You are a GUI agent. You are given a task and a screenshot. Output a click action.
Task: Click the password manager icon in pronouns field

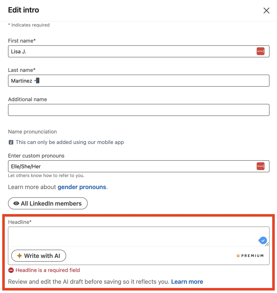(x=260, y=166)
